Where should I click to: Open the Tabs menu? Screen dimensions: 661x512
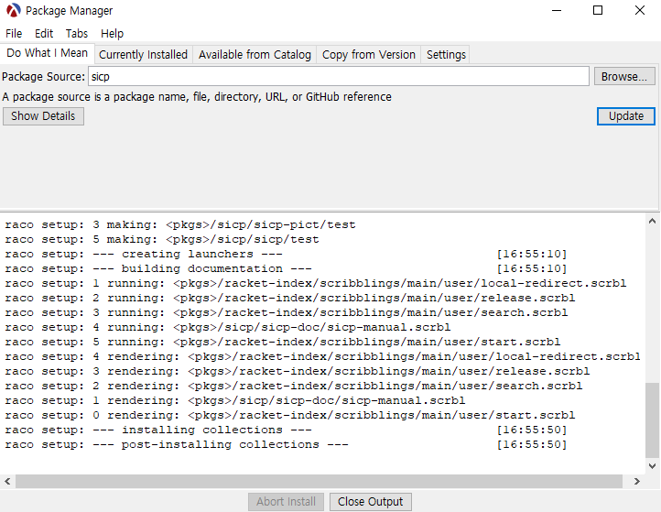[77, 33]
